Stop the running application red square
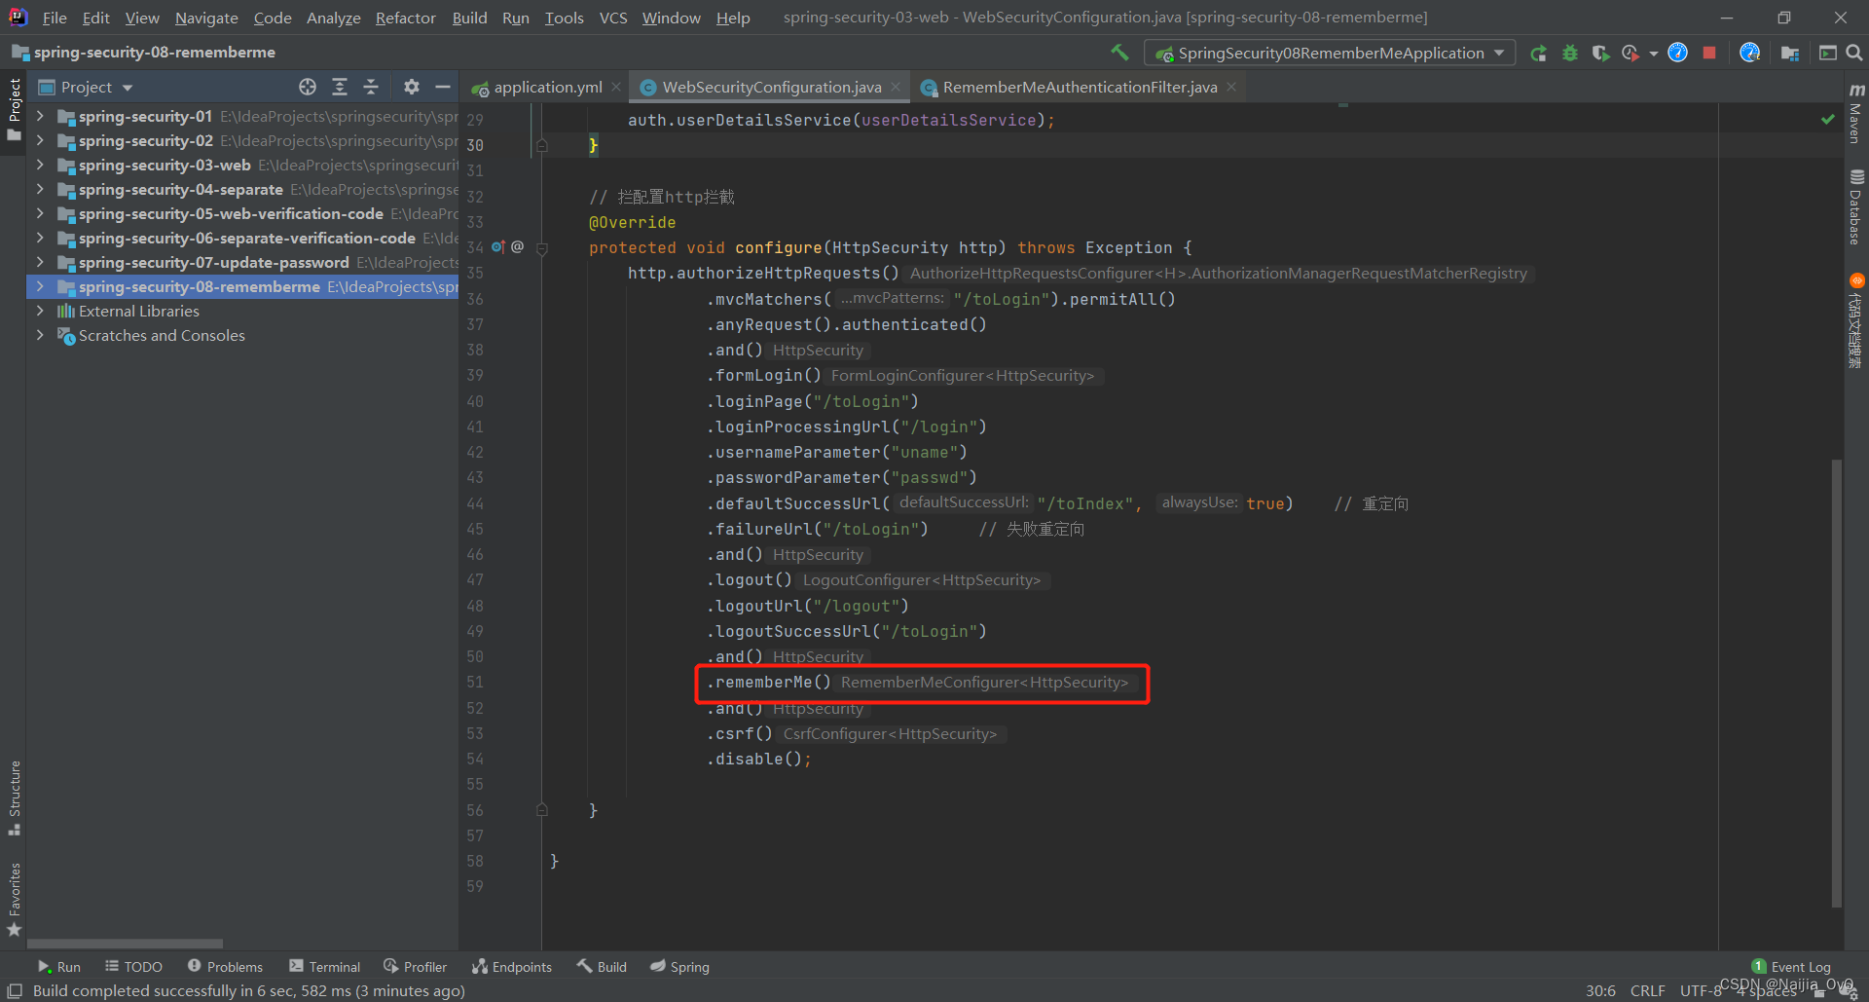Viewport: 1869px width, 1002px height. 1708,53
